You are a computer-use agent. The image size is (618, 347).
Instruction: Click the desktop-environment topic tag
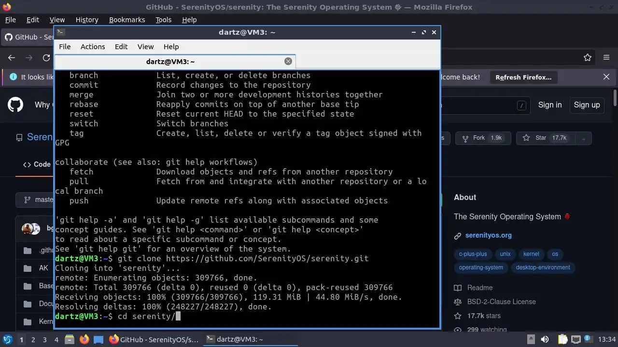pyautogui.click(x=543, y=267)
